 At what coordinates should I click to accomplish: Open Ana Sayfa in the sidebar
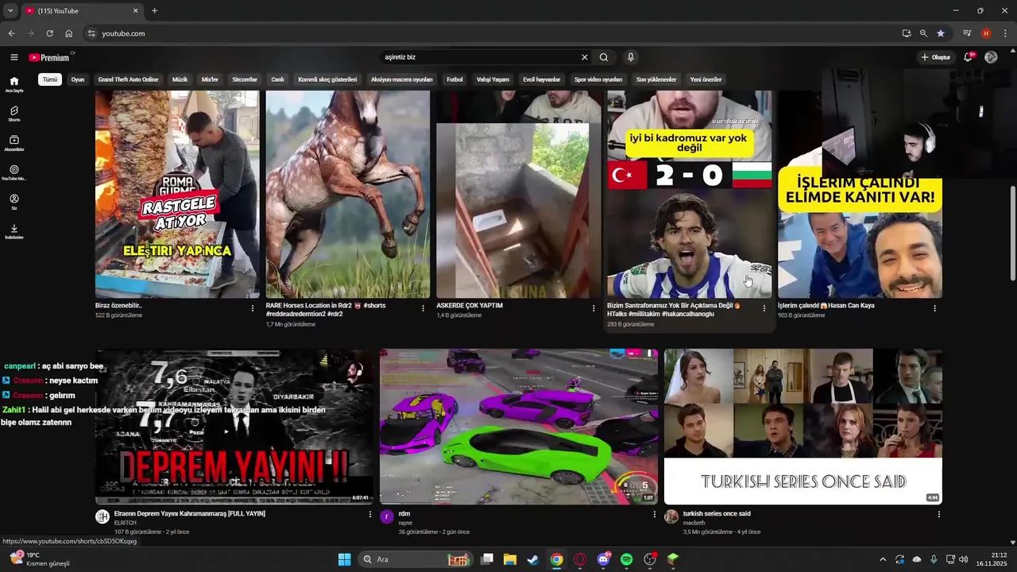point(14,84)
